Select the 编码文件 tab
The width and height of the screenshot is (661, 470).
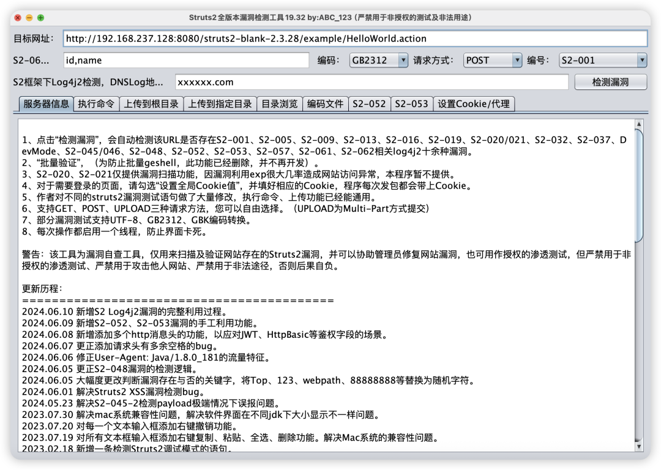325,103
